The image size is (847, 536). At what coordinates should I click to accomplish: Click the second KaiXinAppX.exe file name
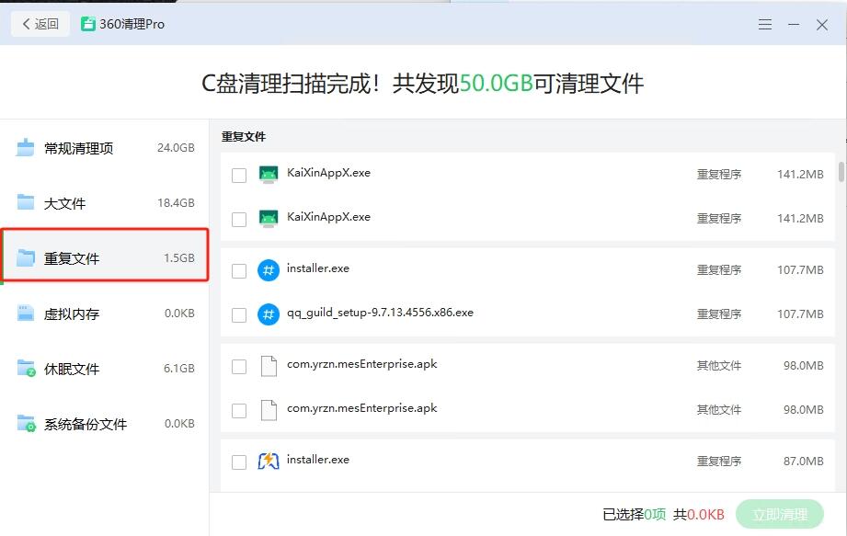pos(328,217)
